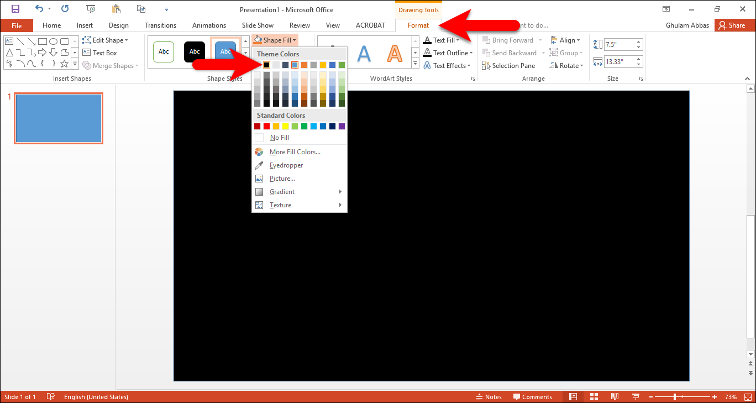The height and width of the screenshot is (403, 756).
Task: Click the Undo arrow icon
Action: [39, 9]
